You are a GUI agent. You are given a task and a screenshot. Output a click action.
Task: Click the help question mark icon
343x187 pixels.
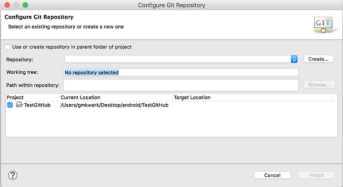(12, 175)
